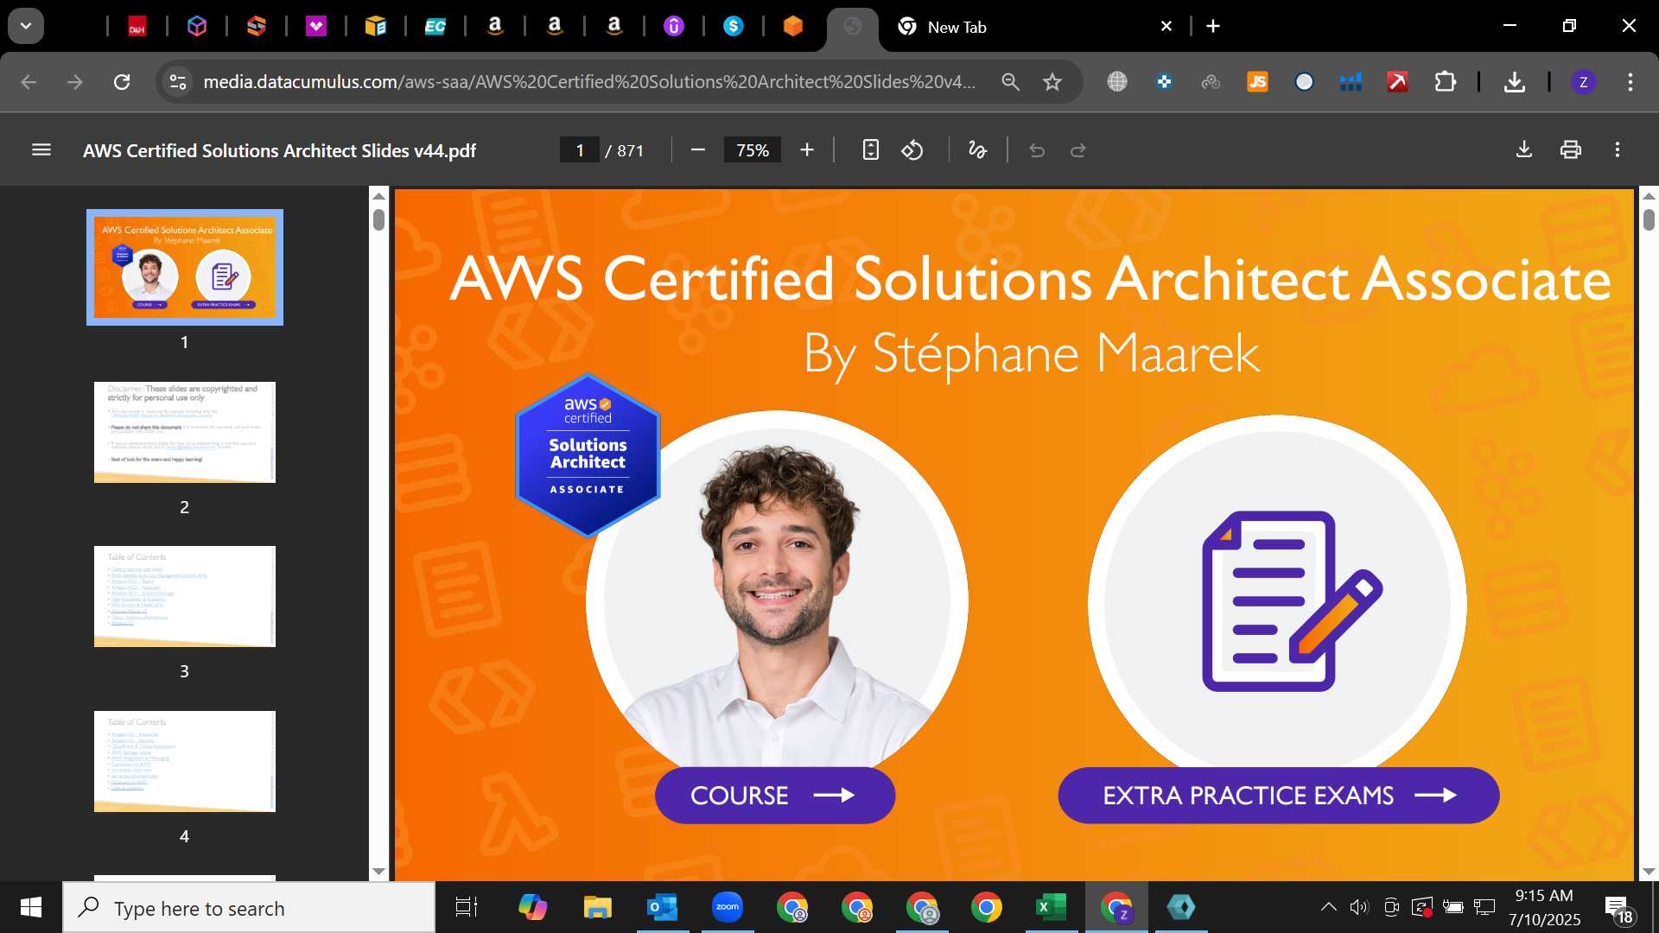This screenshot has width=1659, height=933.
Task: Toggle the PDF sidebar menu icon
Action: [41, 150]
